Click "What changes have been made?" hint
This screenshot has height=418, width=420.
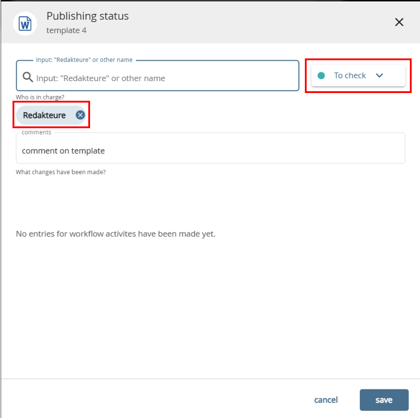60,172
